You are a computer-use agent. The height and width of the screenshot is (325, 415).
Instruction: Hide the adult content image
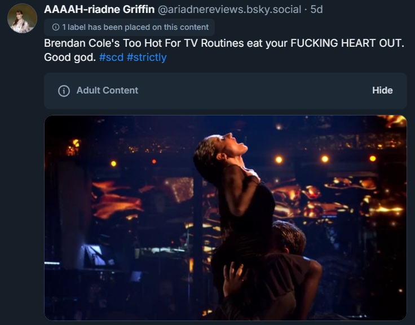(x=382, y=90)
